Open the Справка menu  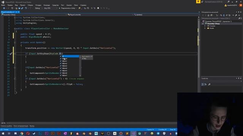(83, 5)
